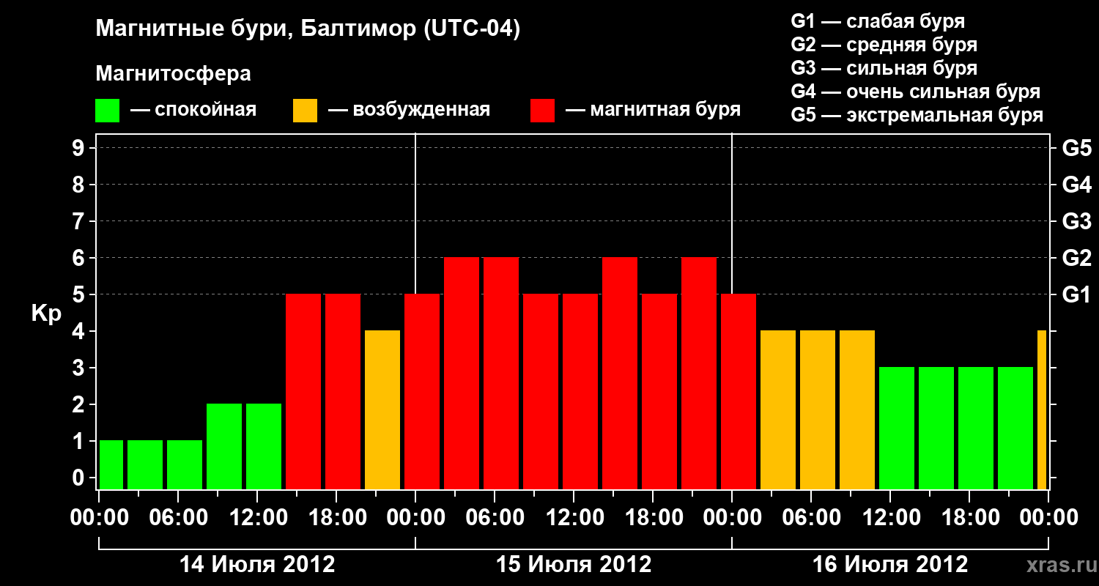Click the 12:00 tick label of 15 July

click(574, 517)
